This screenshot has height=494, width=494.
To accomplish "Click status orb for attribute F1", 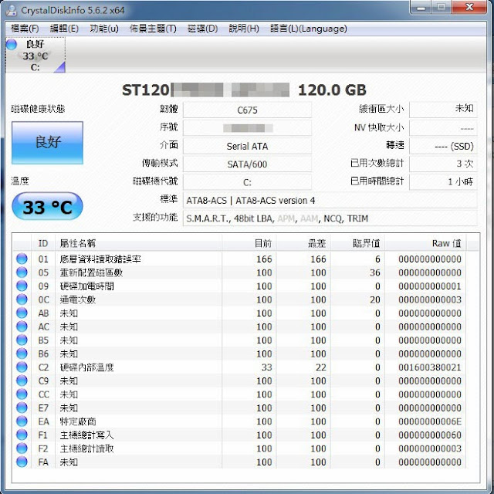I will point(22,435).
